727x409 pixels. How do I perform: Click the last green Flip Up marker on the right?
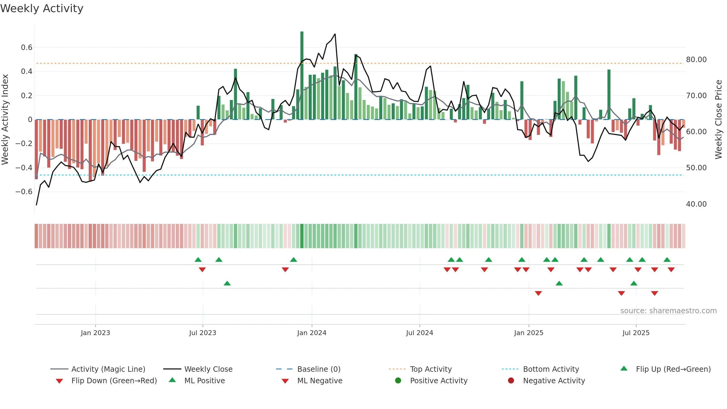[667, 260]
